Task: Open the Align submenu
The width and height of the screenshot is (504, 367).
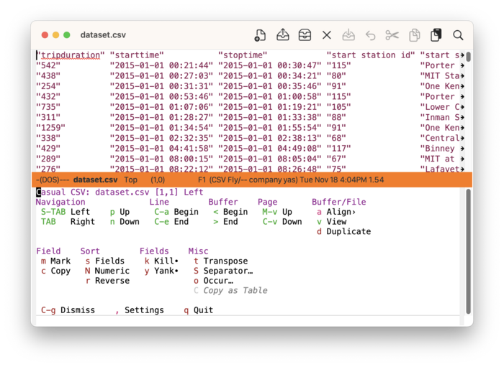Action: [336, 212]
